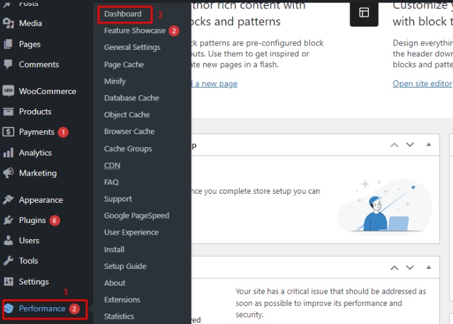Go to Users in admin sidebar
Viewport: 453px width, 324px height.
coord(29,240)
